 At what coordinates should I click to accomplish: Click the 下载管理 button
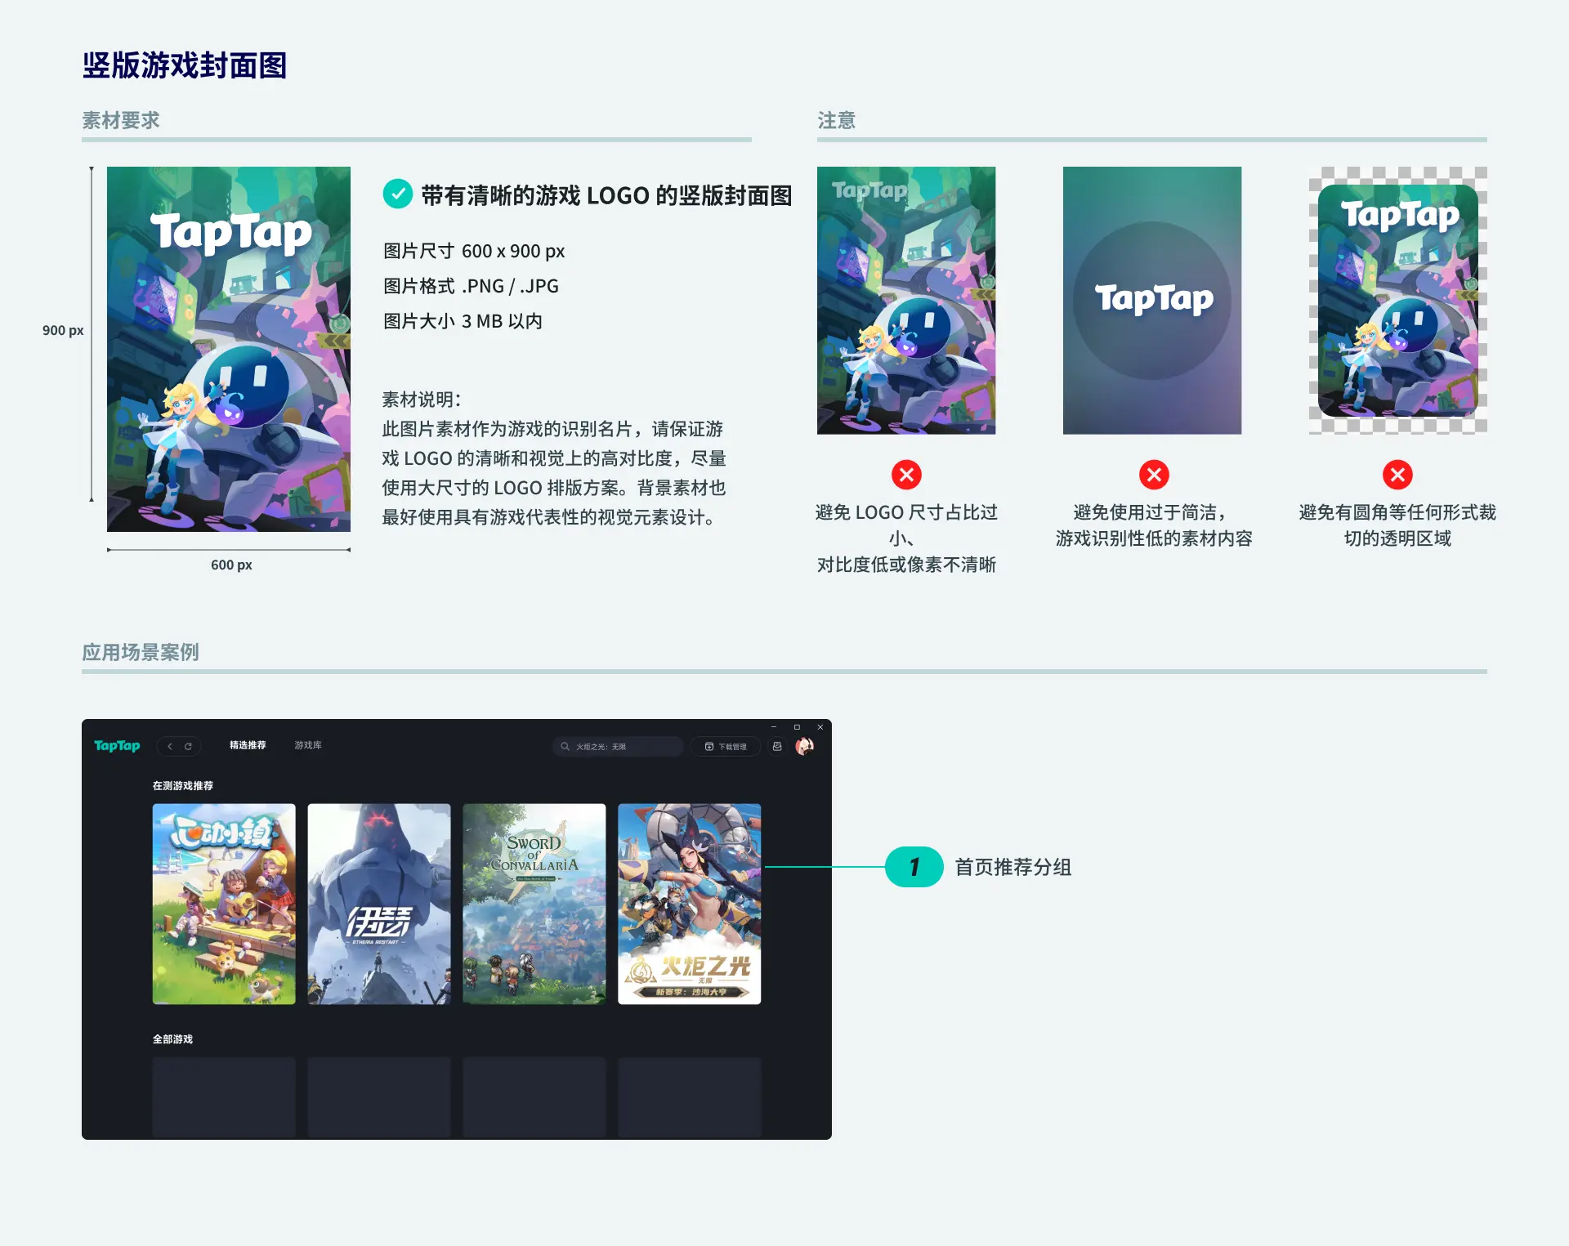(x=726, y=746)
